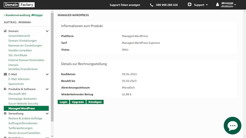Open Handles verwalten
The image size is (246, 138).
[x=20, y=50]
